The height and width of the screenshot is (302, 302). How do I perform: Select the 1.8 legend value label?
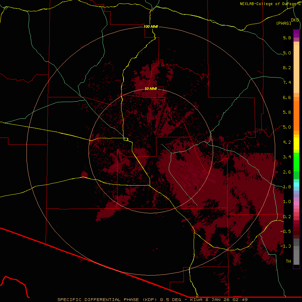click(x=287, y=187)
